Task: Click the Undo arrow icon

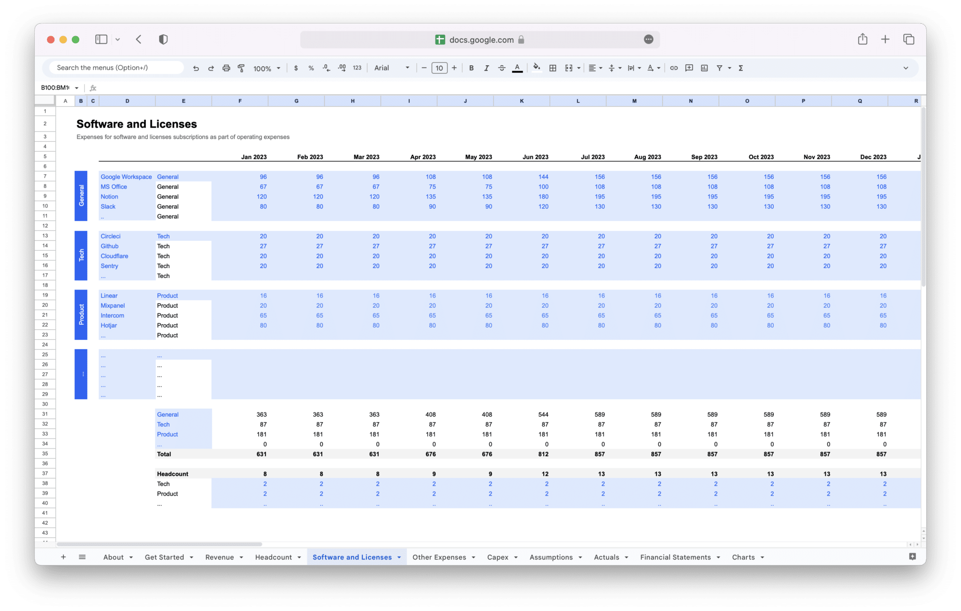Action: pos(196,68)
